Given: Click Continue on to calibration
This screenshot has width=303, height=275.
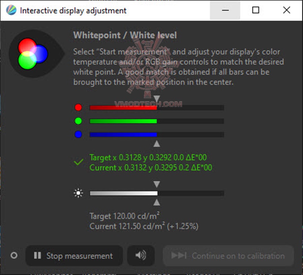Looking at the screenshot, I should tap(228, 256).
